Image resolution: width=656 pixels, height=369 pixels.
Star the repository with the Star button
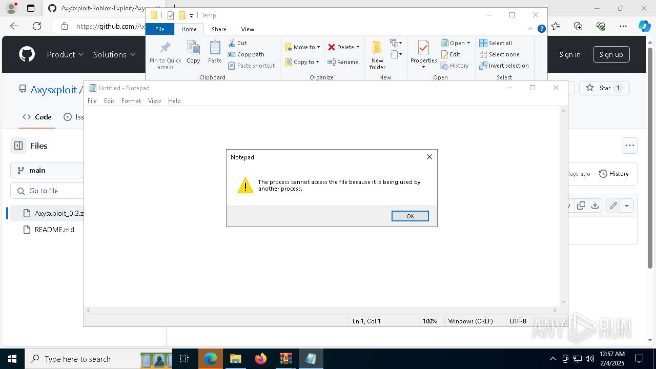coord(604,88)
